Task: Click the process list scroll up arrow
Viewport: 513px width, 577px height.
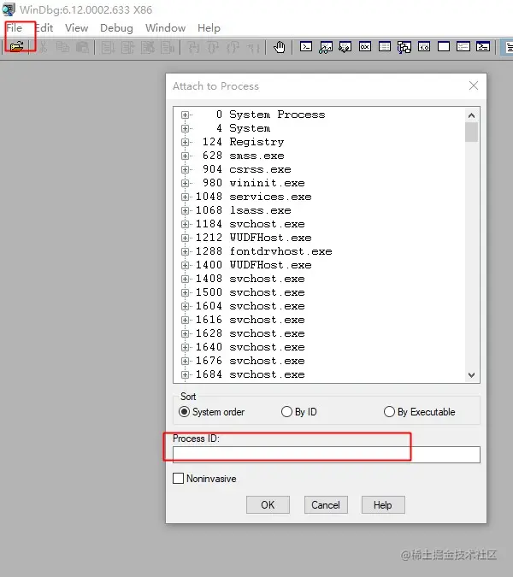Action: [x=471, y=115]
